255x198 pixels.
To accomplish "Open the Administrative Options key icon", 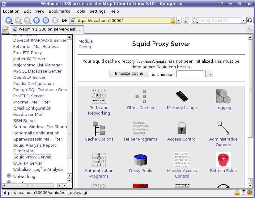I will [x=223, y=128].
